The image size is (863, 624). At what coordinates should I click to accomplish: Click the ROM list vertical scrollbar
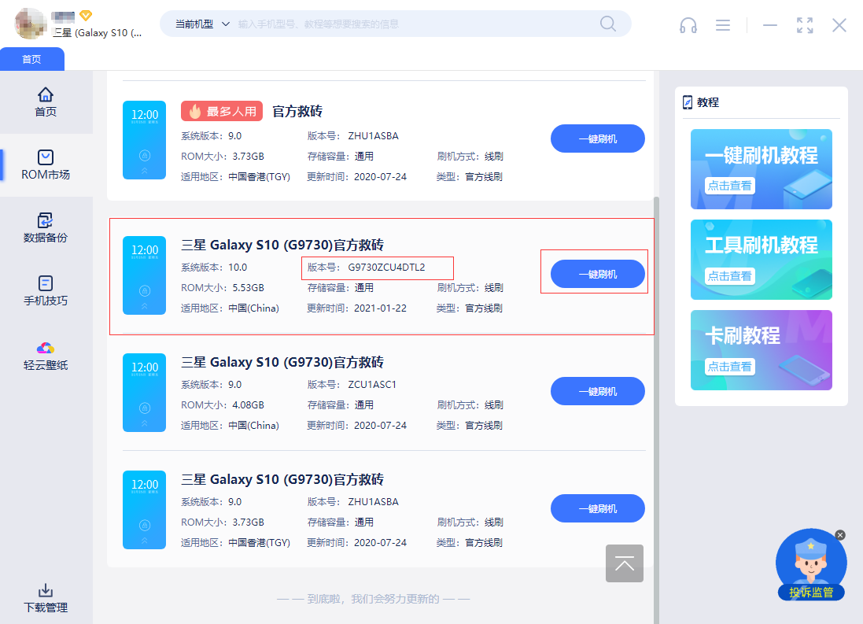(x=656, y=410)
